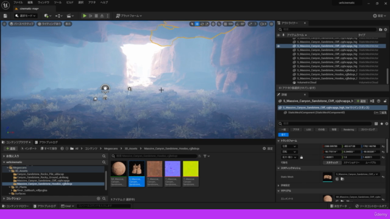Image resolution: width=390 pixels, height=219 pixels.
Task: Click the インポート button
Action: (29, 148)
